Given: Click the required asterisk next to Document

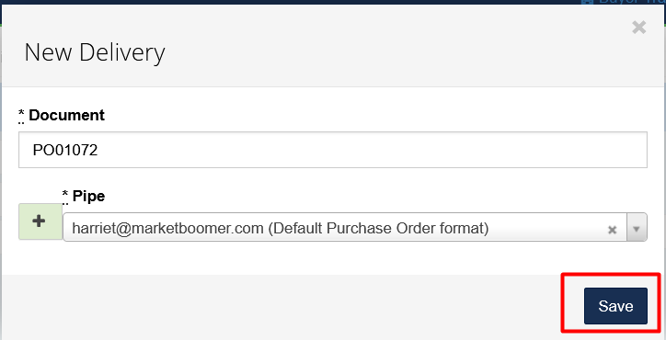Looking at the screenshot, I should tap(21, 114).
